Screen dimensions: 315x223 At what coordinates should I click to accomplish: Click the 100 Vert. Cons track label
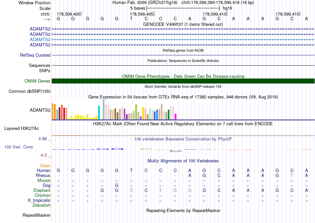(19, 147)
